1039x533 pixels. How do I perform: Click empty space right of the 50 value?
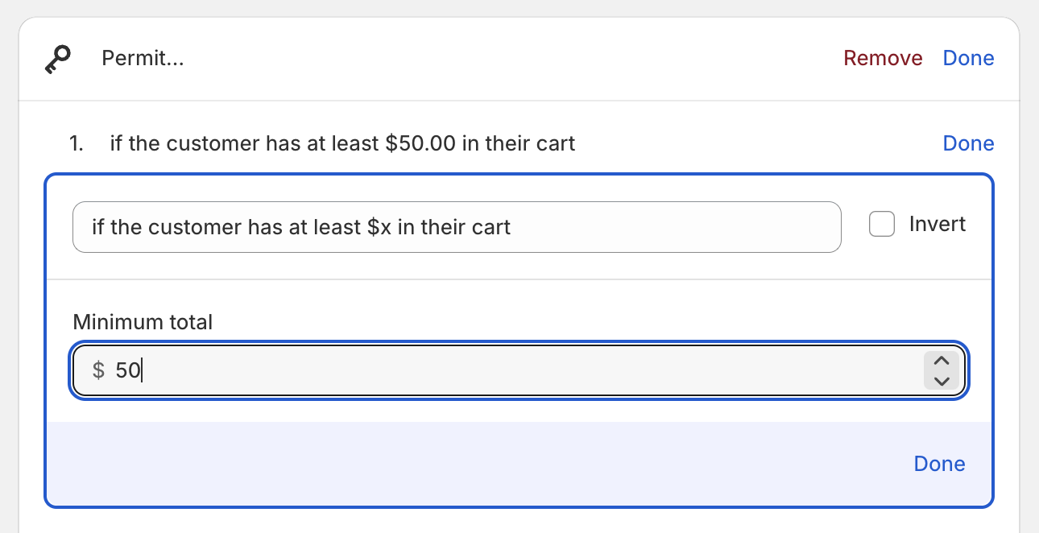click(x=532, y=370)
